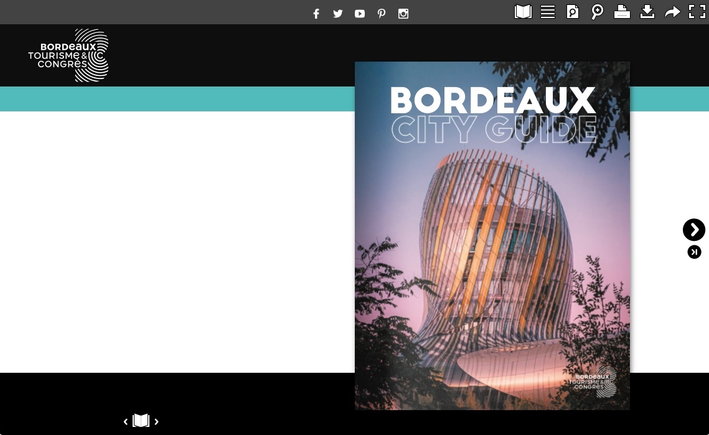709x435 pixels.
Task: Toggle book view icon in bottom bar
Action: pos(141,421)
